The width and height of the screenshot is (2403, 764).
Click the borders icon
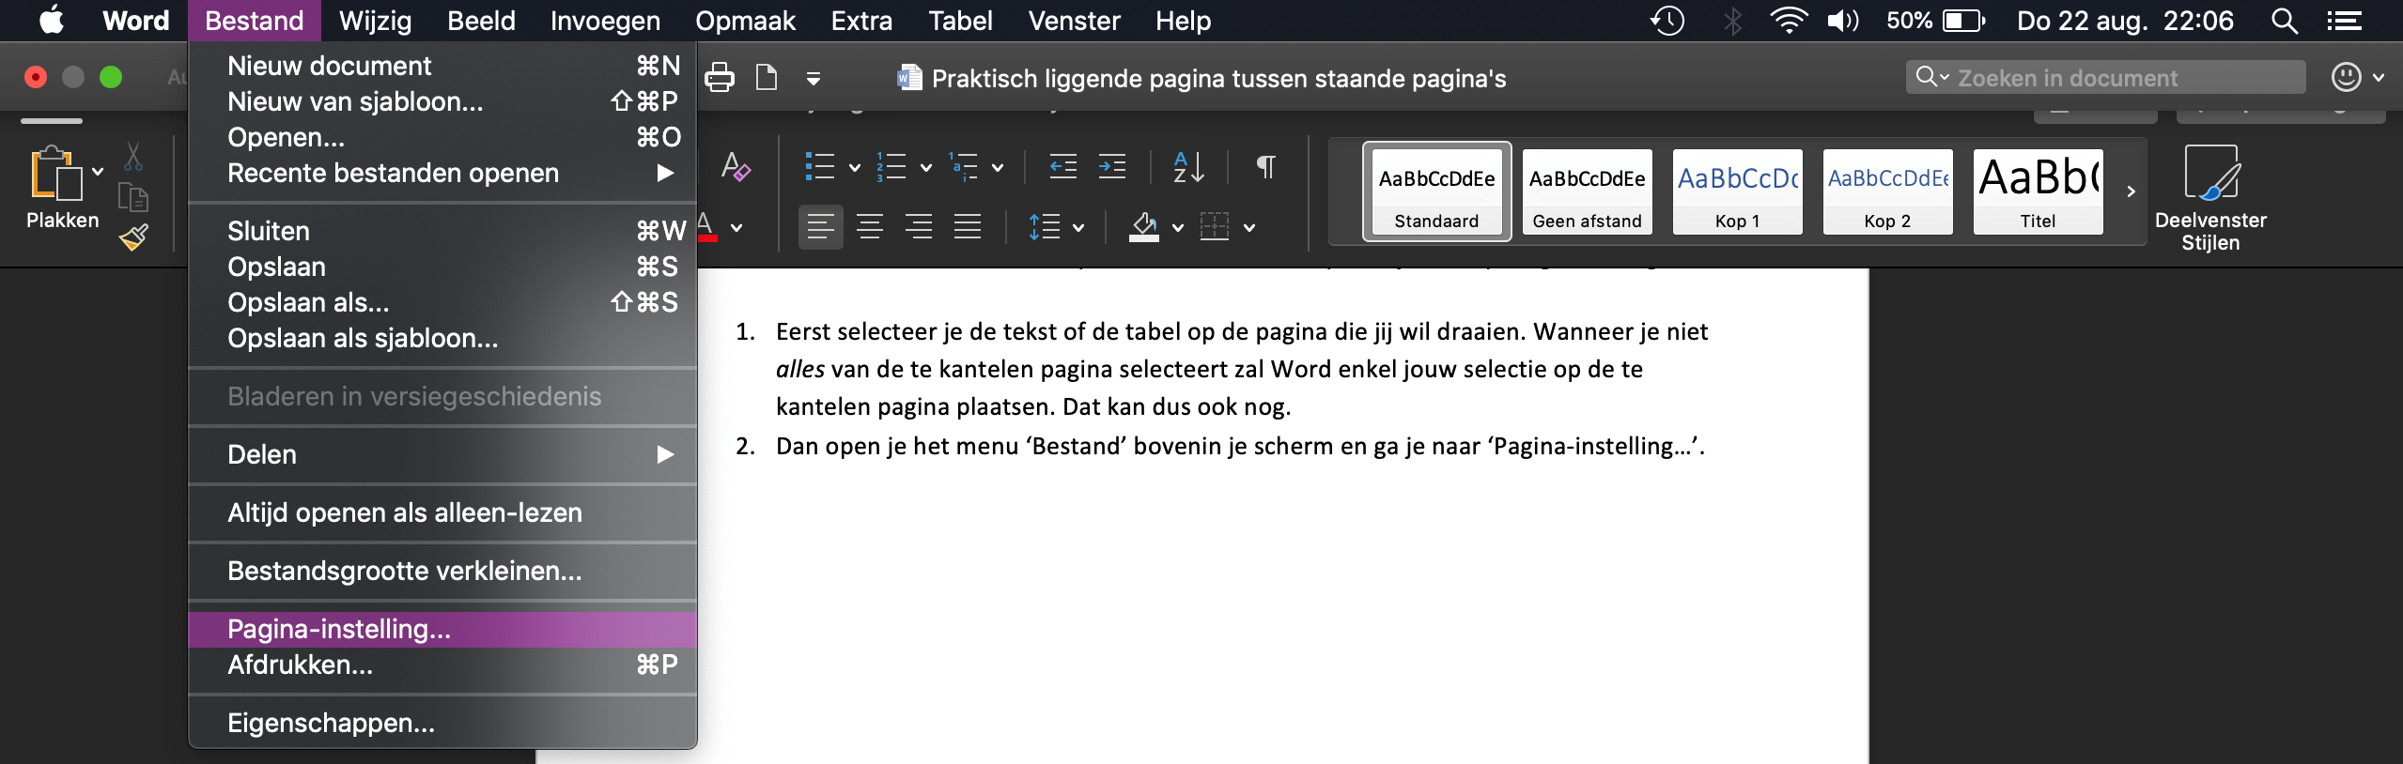pos(1215,226)
